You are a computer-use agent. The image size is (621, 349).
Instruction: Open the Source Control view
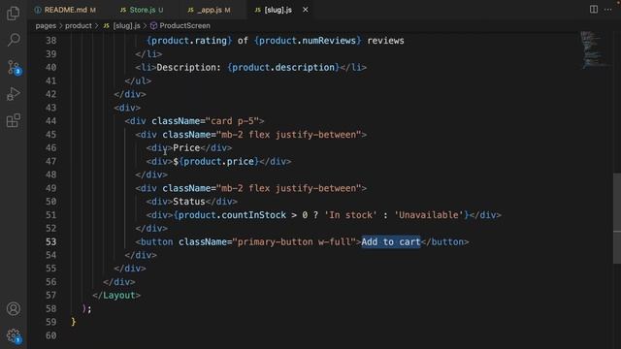[x=14, y=67]
